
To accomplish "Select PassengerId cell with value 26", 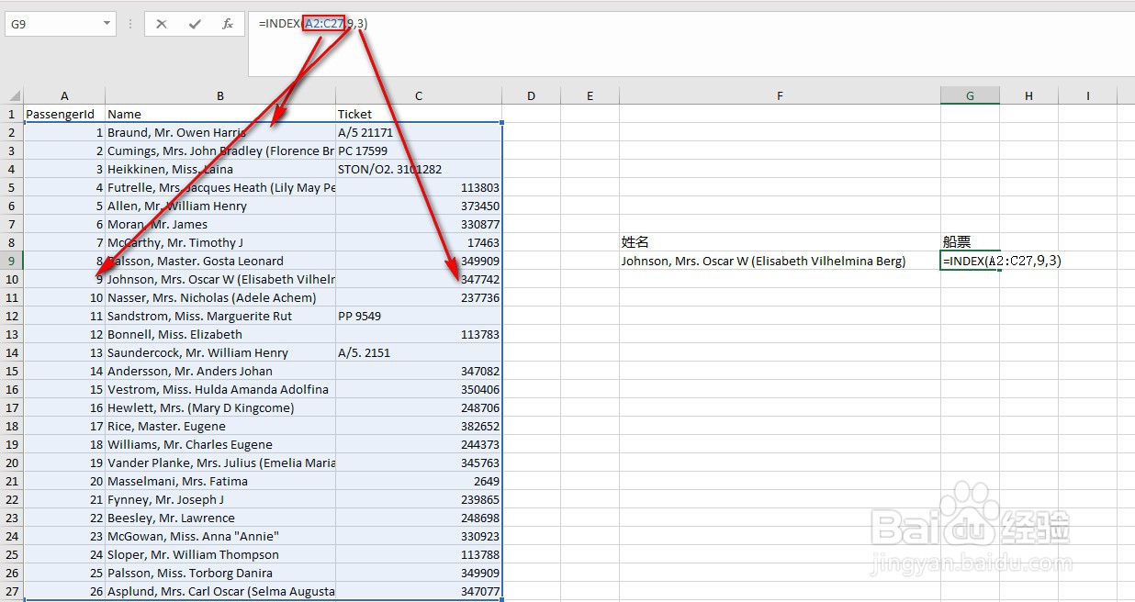I will point(64,591).
